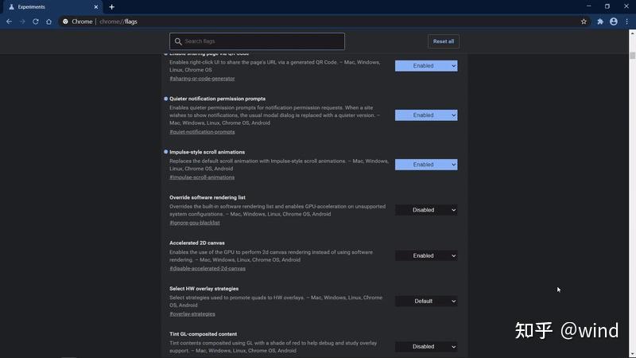The width and height of the screenshot is (636, 358).
Task: Expand Select HW overlay strategies dropdown
Action: tap(426, 301)
